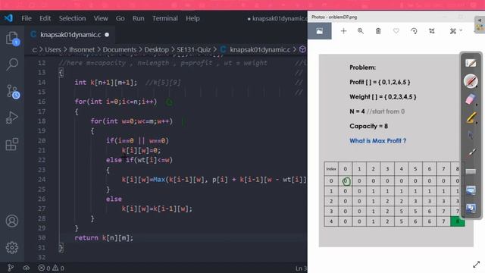The image size is (485, 273).
Task: Click the Desktop breadcrumb segment
Action: point(157,49)
